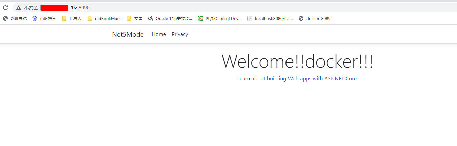Click the 'Learn about' text
This screenshot has width=457, height=146.
(251, 79)
